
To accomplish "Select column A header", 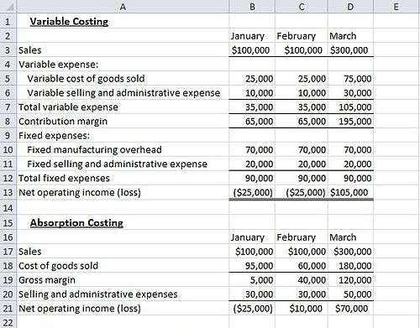I will point(123,6).
